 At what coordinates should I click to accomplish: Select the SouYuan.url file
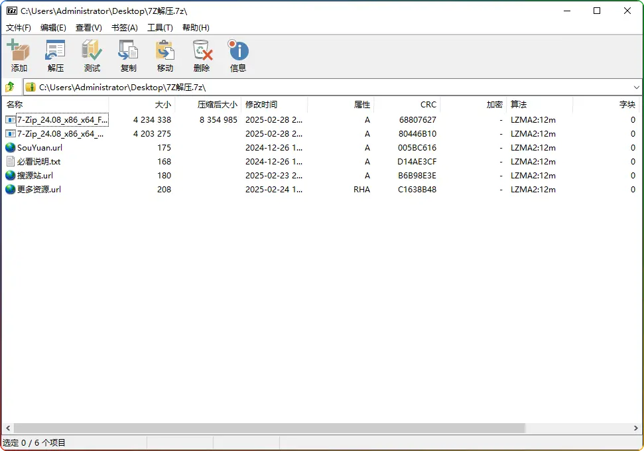click(39, 148)
